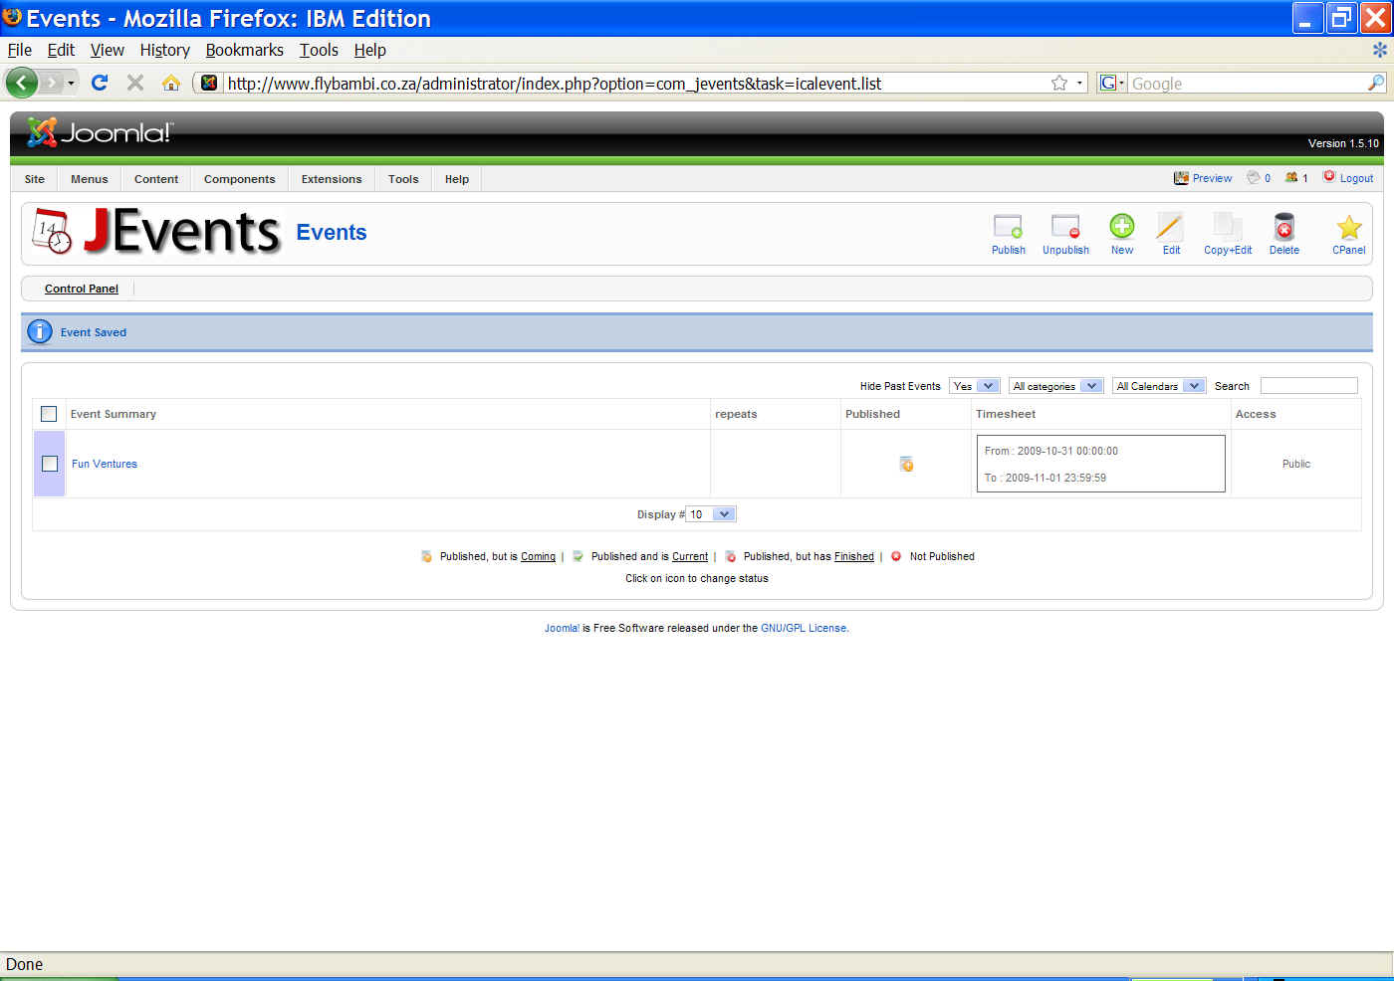Toggle the select-all checkbox in header
Screen dimensions: 1394x981
click(49, 414)
